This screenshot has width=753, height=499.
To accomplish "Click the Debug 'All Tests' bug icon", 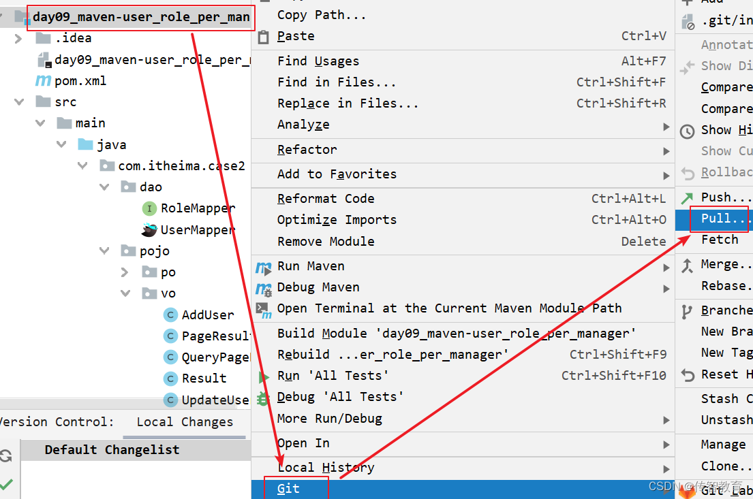I will [263, 398].
